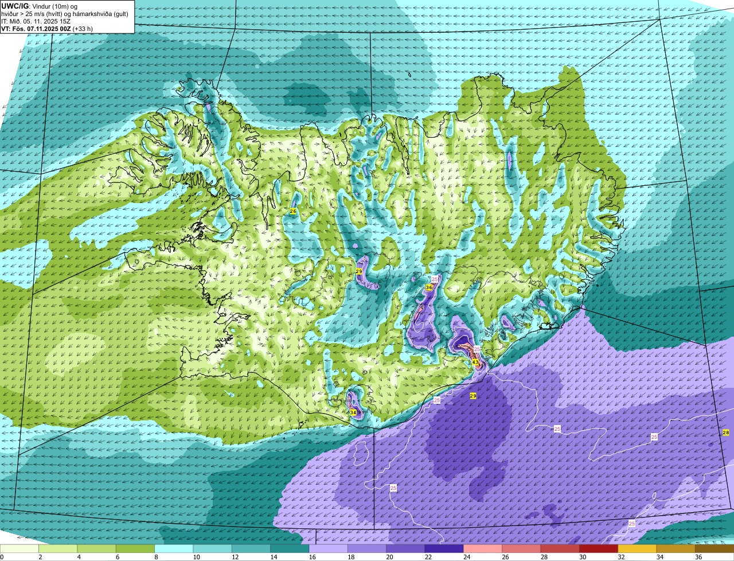Select the yellow 36 gust label on the map
Image resolution: width=734 pixels, height=561 pixels.
click(x=428, y=287)
